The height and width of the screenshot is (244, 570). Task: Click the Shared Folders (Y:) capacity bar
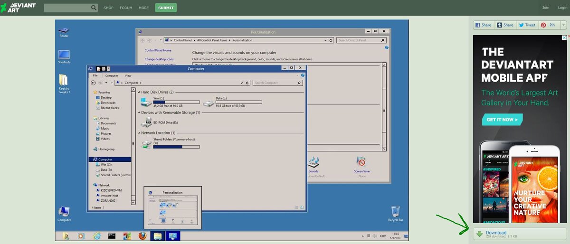pyautogui.click(x=176, y=146)
